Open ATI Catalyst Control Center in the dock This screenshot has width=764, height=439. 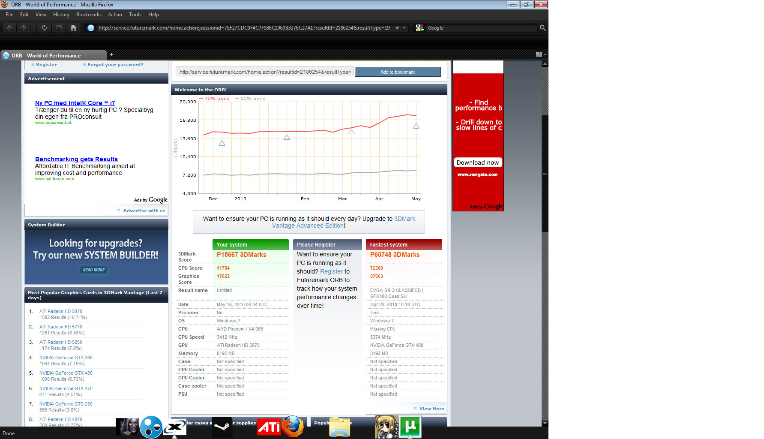[269, 427]
